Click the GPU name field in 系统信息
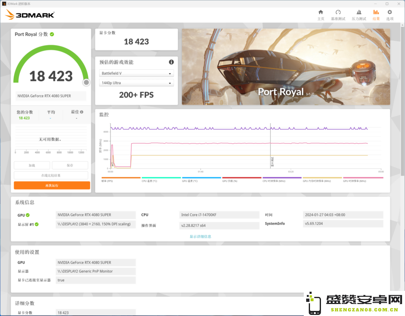This screenshot has width=405, height=316. pyautogui.click(x=96, y=215)
